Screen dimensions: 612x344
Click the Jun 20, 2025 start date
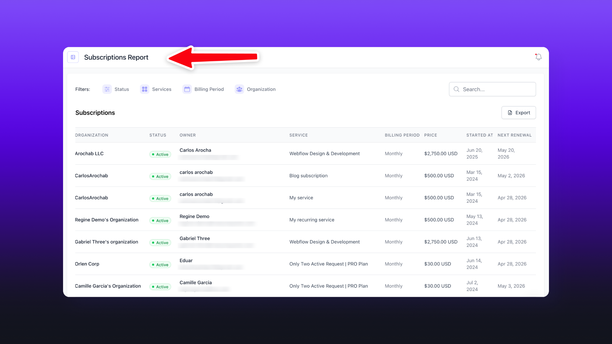pos(475,153)
